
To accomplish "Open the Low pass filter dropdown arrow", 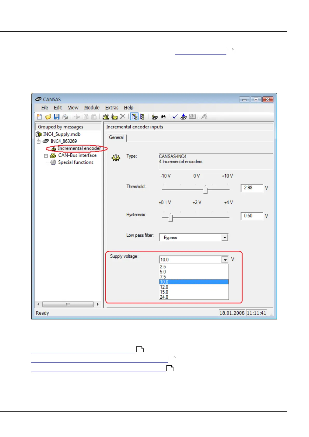I will [225, 237].
